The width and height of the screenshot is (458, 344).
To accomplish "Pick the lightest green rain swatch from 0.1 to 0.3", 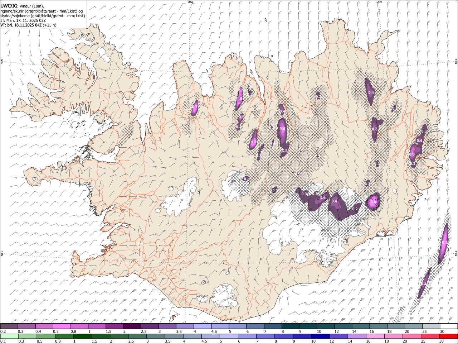I will (9, 336).
